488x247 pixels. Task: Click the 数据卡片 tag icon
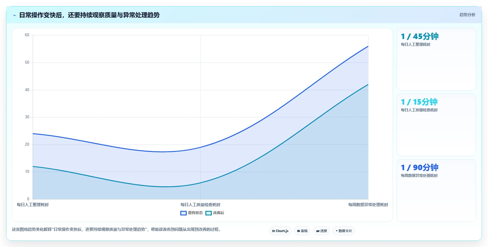(x=337, y=231)
